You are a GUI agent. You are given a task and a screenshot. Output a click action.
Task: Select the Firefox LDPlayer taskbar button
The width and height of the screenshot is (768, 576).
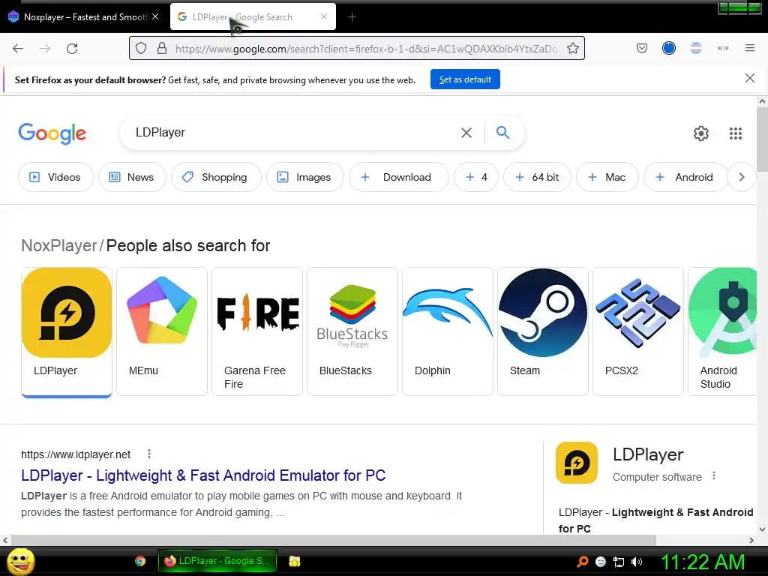point(217,561)
